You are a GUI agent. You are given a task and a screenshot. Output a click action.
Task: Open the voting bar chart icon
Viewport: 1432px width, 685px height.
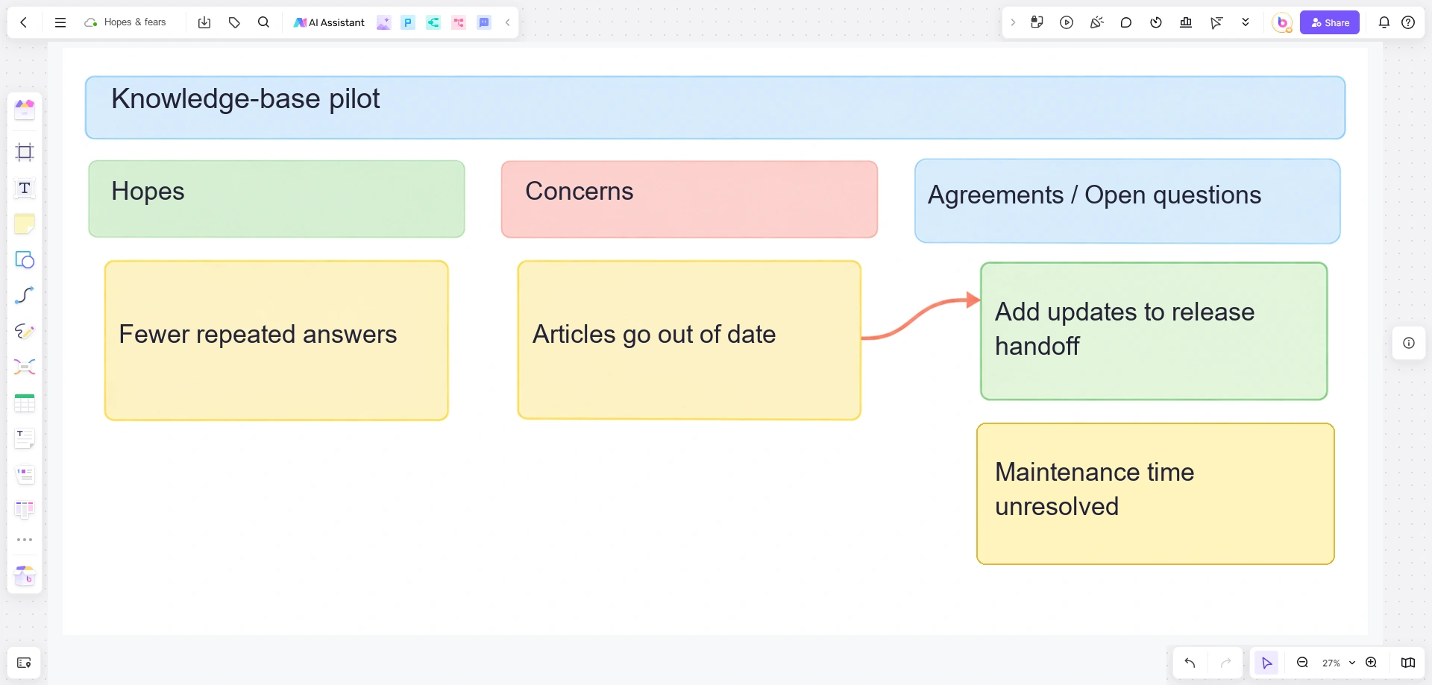(1186, 22)
